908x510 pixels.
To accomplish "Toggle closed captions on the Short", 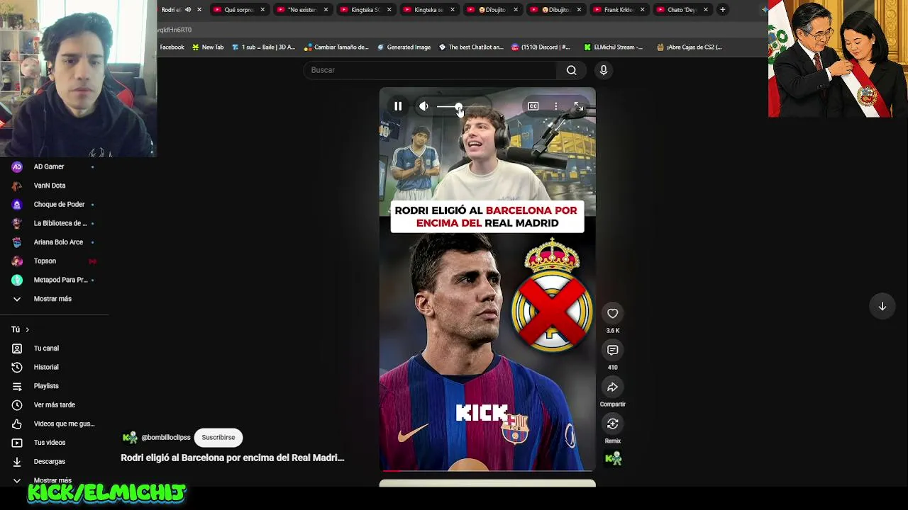I will (x=533, y=106).
